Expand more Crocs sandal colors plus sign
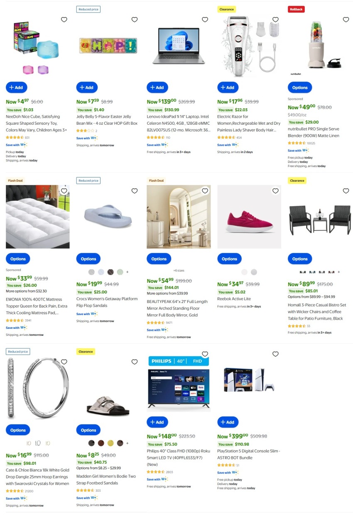 (127, 272)
